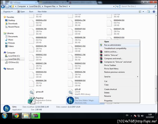Choose Copy in the context menu
This screenshot has height=124, width=158.
pos(119,85)
